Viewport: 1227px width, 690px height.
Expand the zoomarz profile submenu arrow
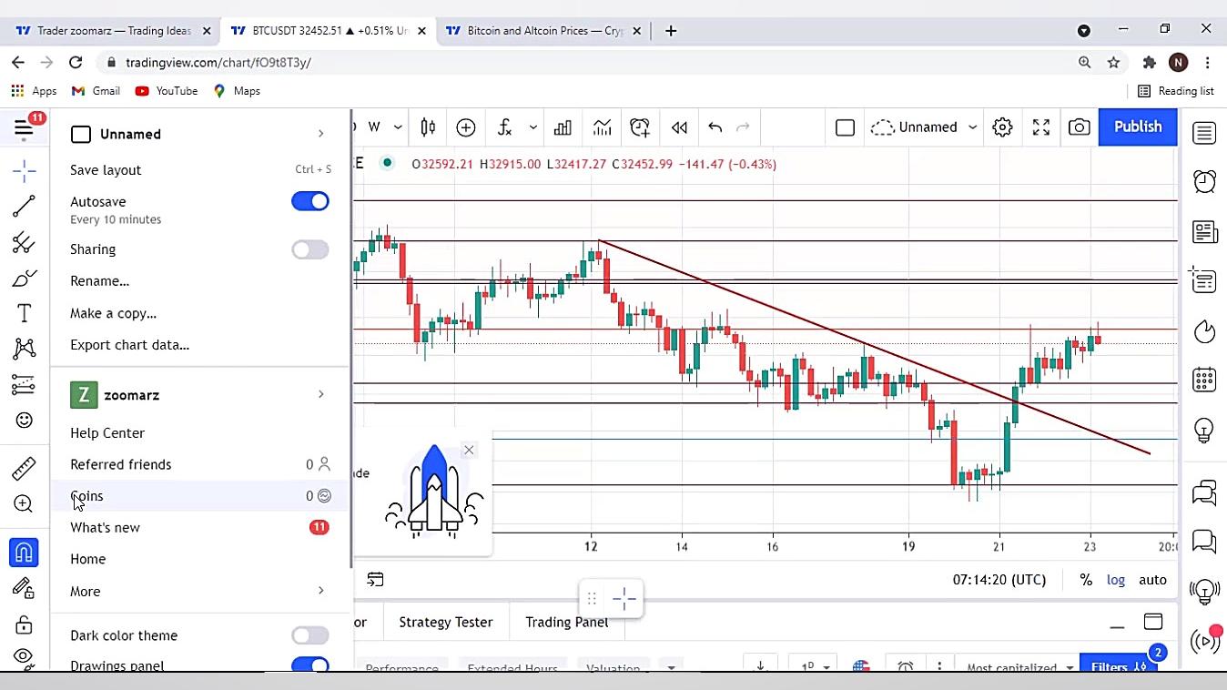coord(320,394)
